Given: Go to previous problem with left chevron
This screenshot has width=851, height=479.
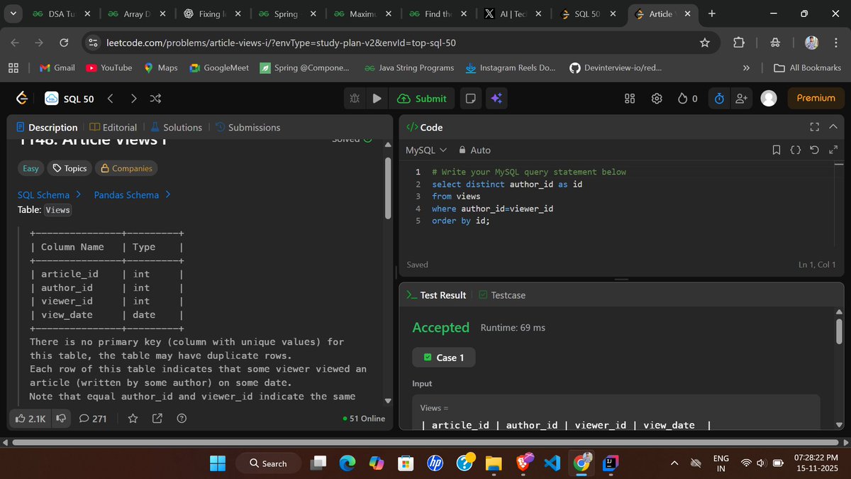Looking at the screenshot, I should click(x=110, y=99).
